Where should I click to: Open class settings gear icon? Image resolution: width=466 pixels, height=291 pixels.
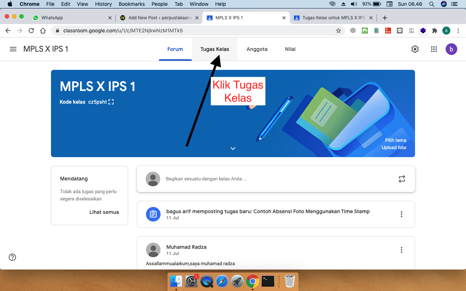pos(415,49)
